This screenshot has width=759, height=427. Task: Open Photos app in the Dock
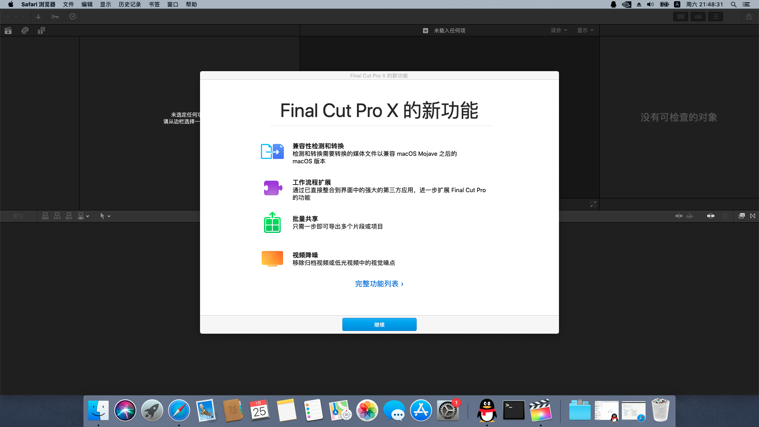367,410
